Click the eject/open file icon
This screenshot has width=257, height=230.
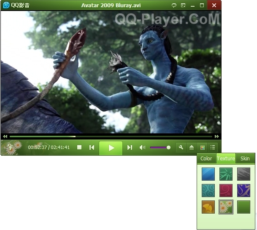192,147
